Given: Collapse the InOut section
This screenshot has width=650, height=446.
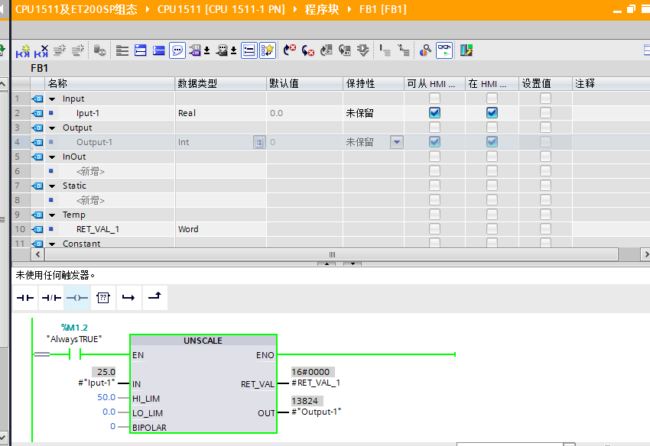Looking at the screenshot, I should click(52, 157).
